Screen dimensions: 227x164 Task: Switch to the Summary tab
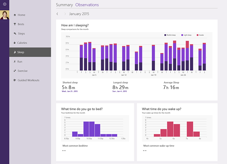click(x=64, y=5)
